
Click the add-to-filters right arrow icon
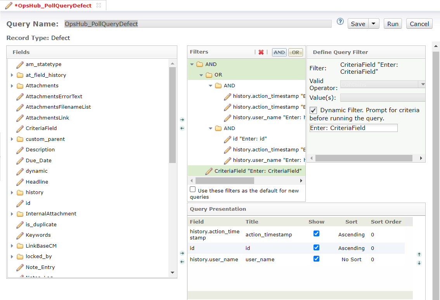[x=182, y=120]
